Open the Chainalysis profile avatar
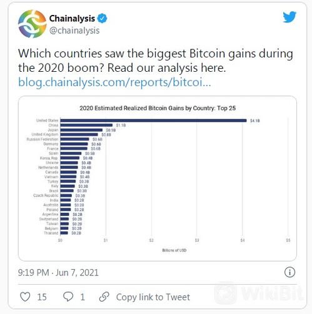 (33, 24)
